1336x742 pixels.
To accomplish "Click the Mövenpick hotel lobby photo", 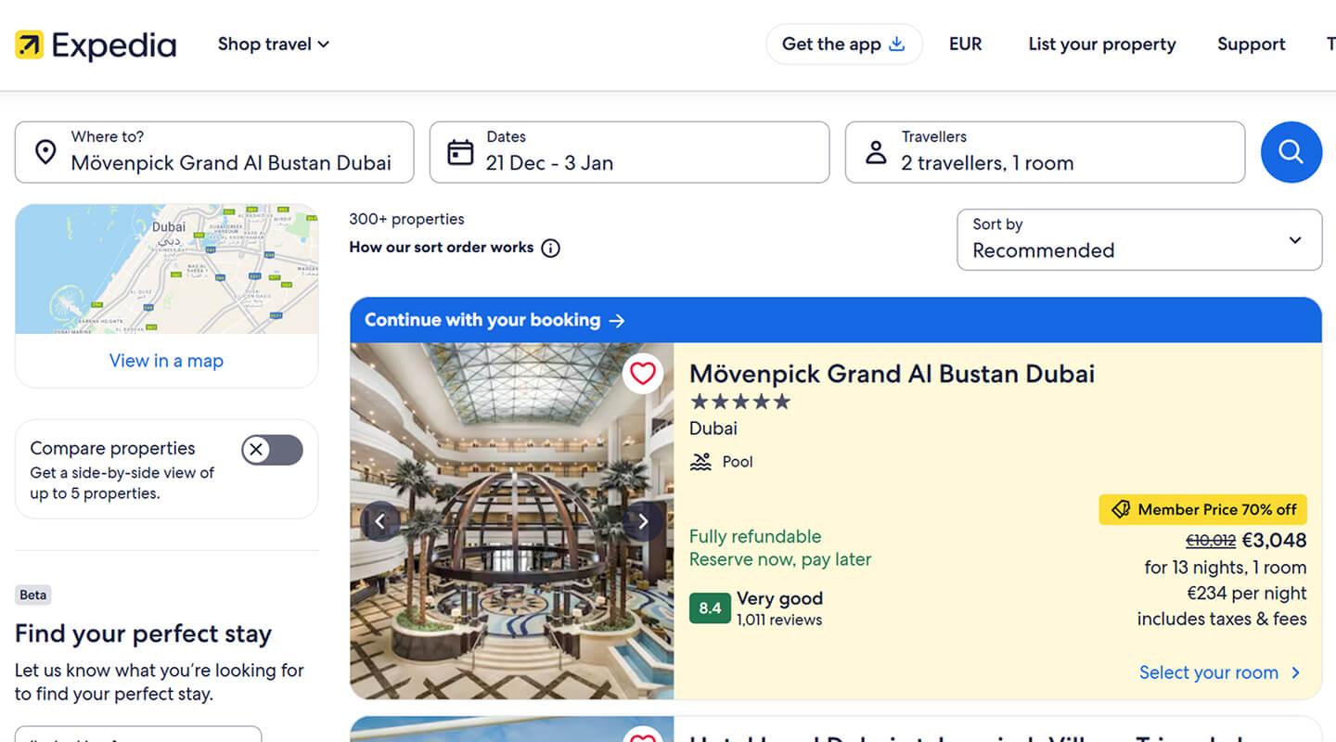I will (512, 521).
